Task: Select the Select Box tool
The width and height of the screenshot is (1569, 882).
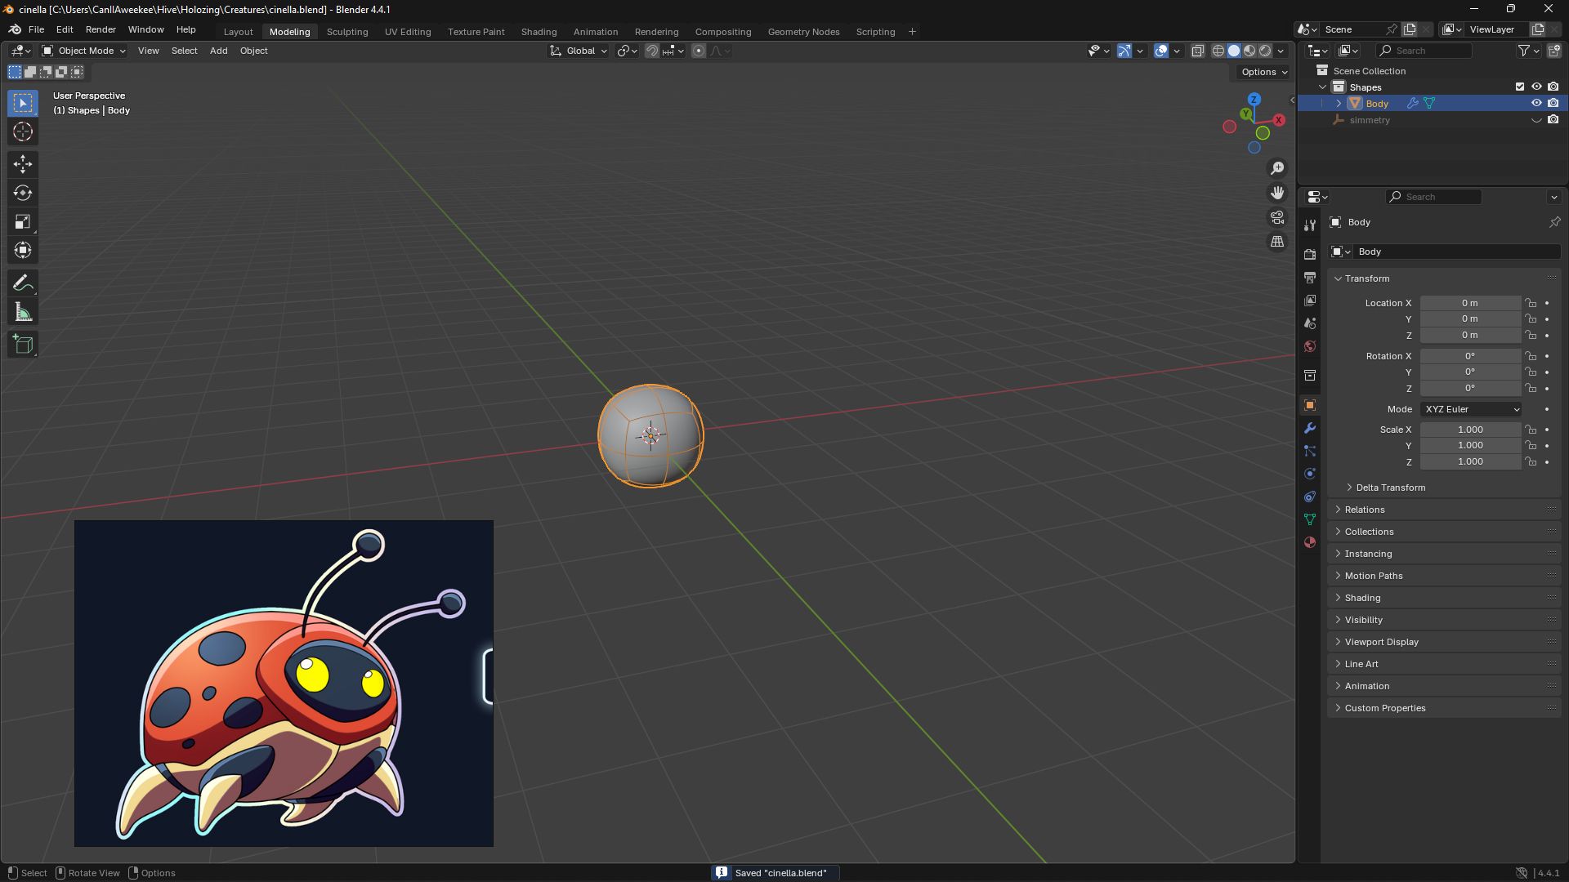Action: pyautogui.click(x=23, y=103)
